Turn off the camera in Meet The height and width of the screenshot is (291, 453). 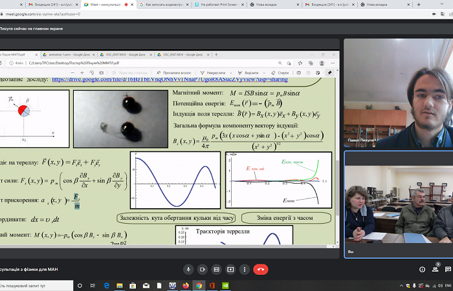[x=203, y=268]
